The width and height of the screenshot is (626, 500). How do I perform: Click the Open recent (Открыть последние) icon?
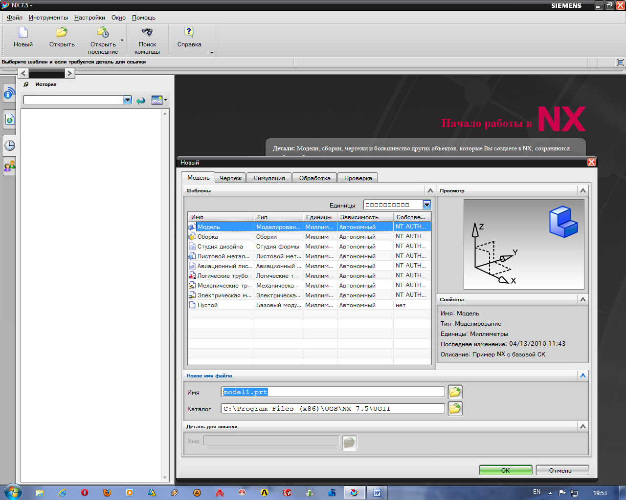coord(103,33)
